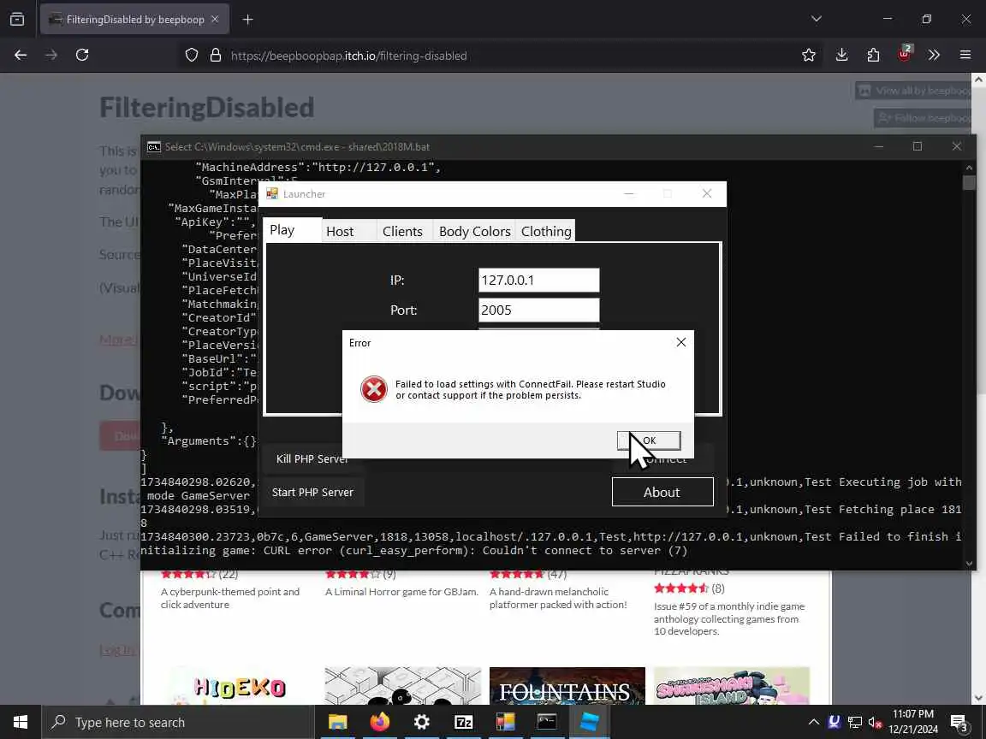Screen dimensions: 986x739
Task: Bookmark this page with the star icon
Action: coord(809,56)
